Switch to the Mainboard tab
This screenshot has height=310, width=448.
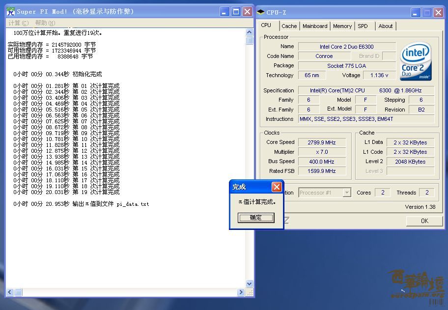click(x=315, y=26)
